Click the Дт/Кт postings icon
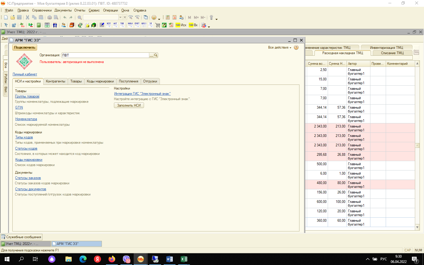The image size is (424, 265). tap(22, 25)
